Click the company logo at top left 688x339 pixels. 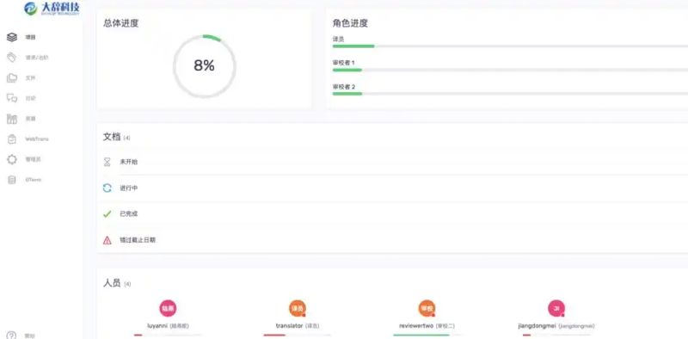click(52, 9)
